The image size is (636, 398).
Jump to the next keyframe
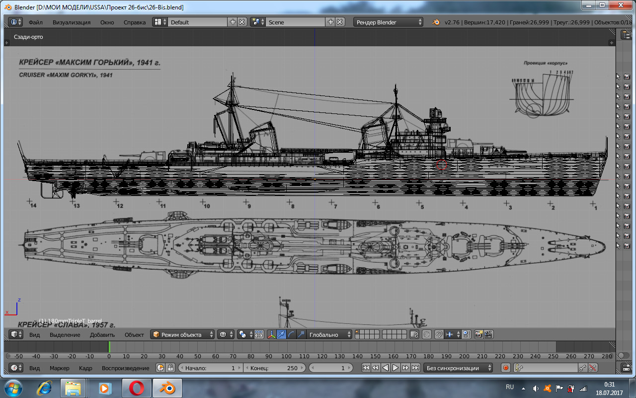point(405,368)
